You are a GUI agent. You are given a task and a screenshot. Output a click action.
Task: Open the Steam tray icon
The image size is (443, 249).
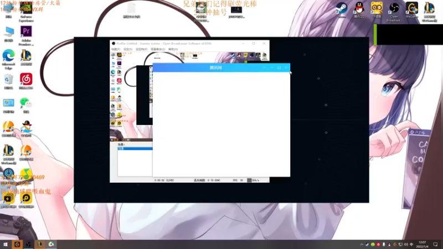click(x=367, y=245)
